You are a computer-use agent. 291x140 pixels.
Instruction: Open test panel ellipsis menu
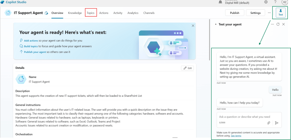[x=273, y=24]
